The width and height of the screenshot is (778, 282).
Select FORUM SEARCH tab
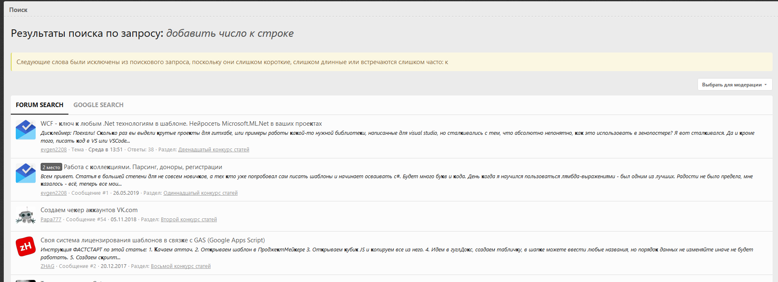(x=39, y=105)
